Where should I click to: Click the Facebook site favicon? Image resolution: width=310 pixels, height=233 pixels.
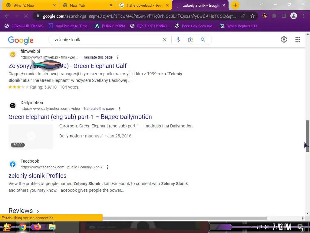13,164
